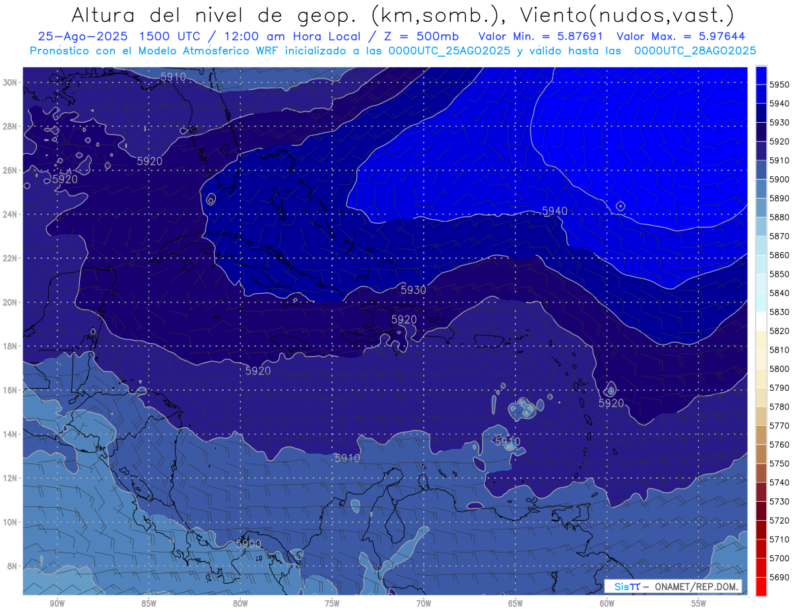Click the 5900 contour label near Panama
792x612 pixels.
tap(249, 544)
